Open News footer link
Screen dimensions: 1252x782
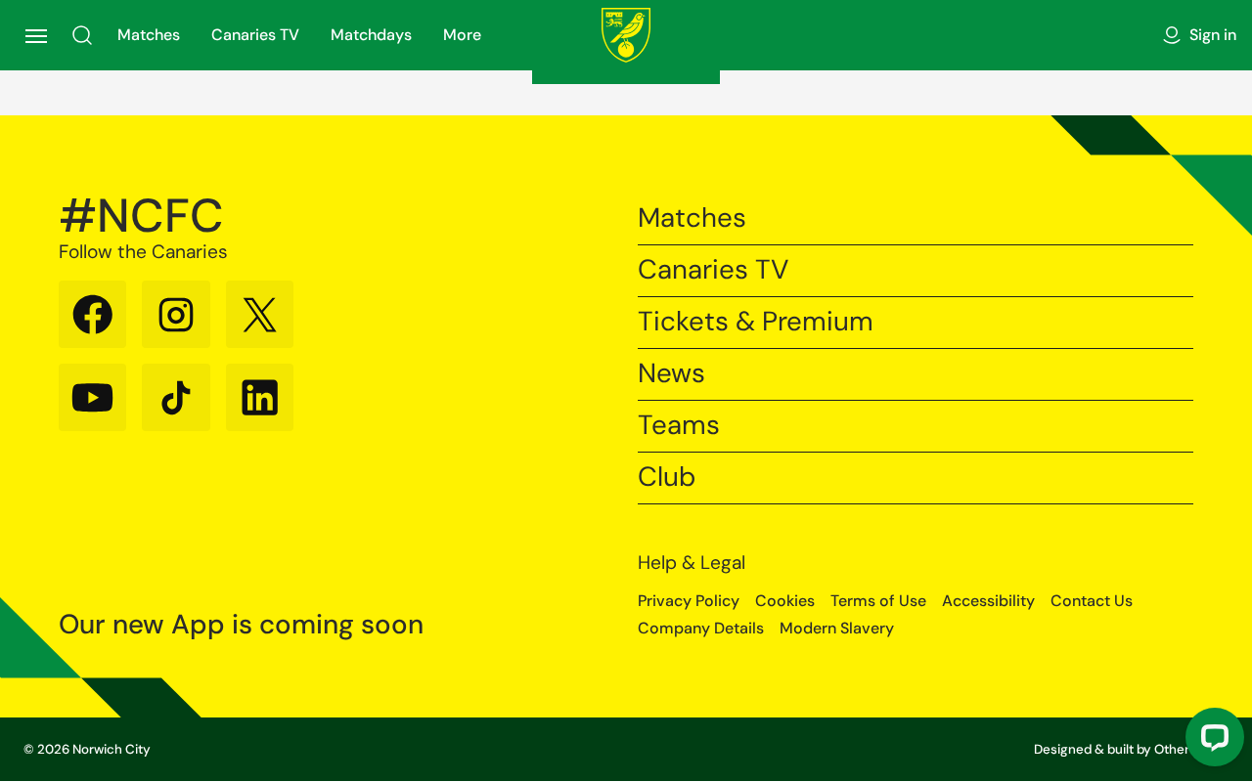click(916, 373)
